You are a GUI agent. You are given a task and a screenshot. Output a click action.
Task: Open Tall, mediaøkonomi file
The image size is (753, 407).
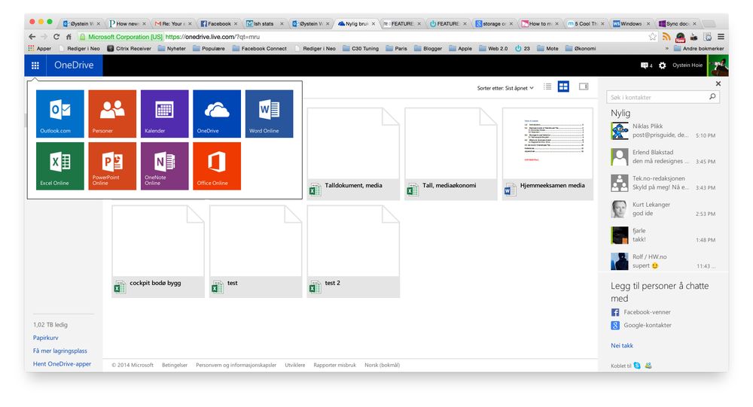pos(451,153)
